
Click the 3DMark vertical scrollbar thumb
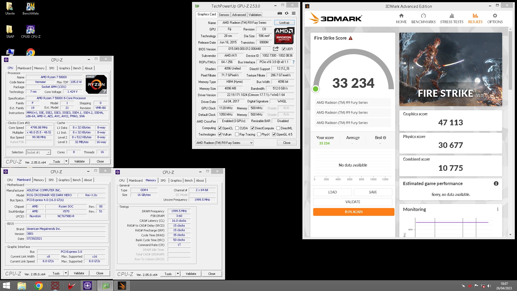(x=510, y=61)
